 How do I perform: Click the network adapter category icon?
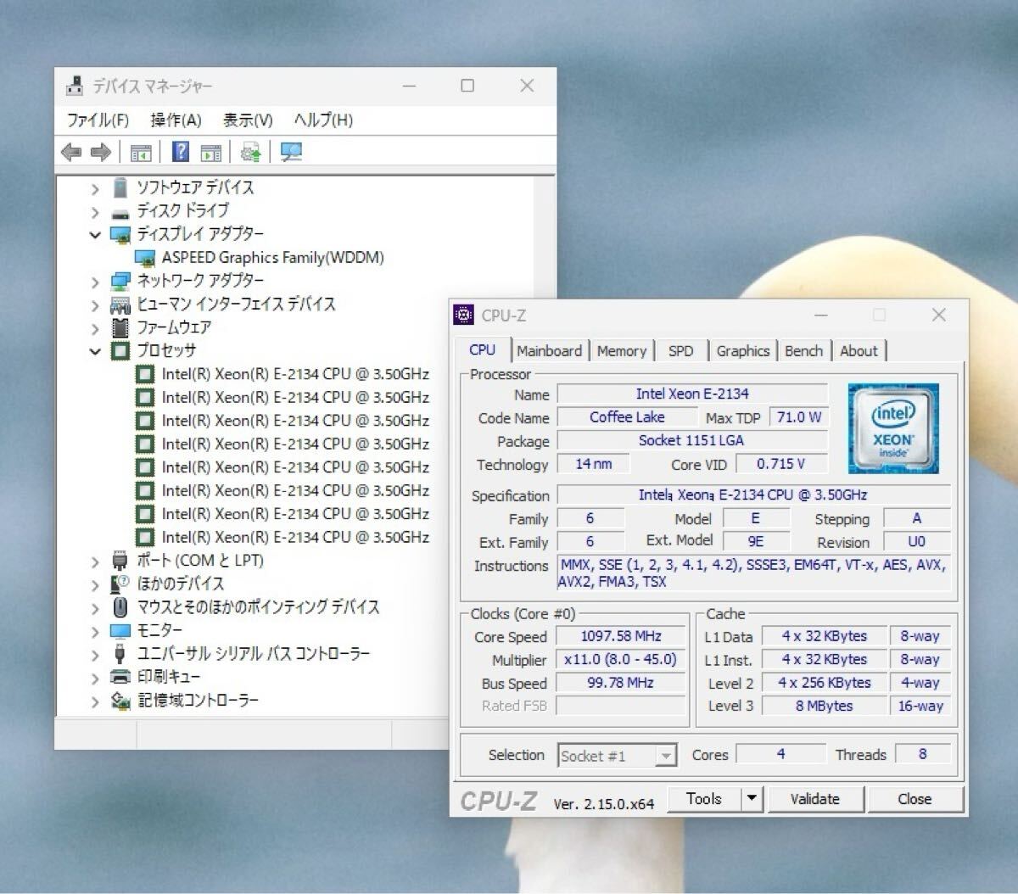pyautogui.click(x=120, y=281)
